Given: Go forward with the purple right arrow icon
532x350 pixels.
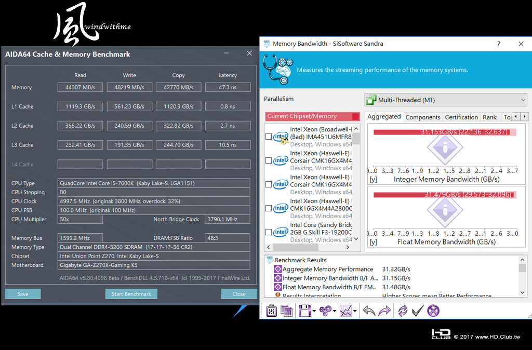Looking at the screenshot, I should point(384,311).
